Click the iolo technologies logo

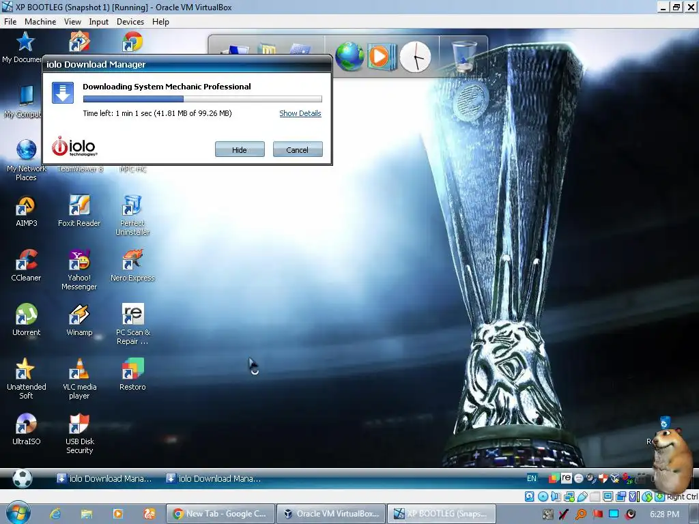74,147
